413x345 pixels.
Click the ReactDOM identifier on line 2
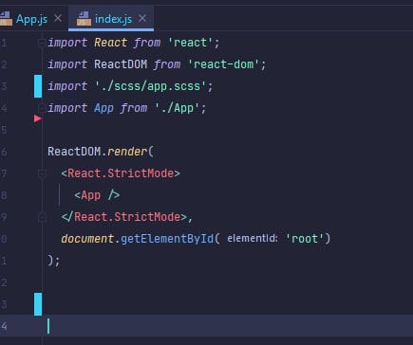(121, 64)
